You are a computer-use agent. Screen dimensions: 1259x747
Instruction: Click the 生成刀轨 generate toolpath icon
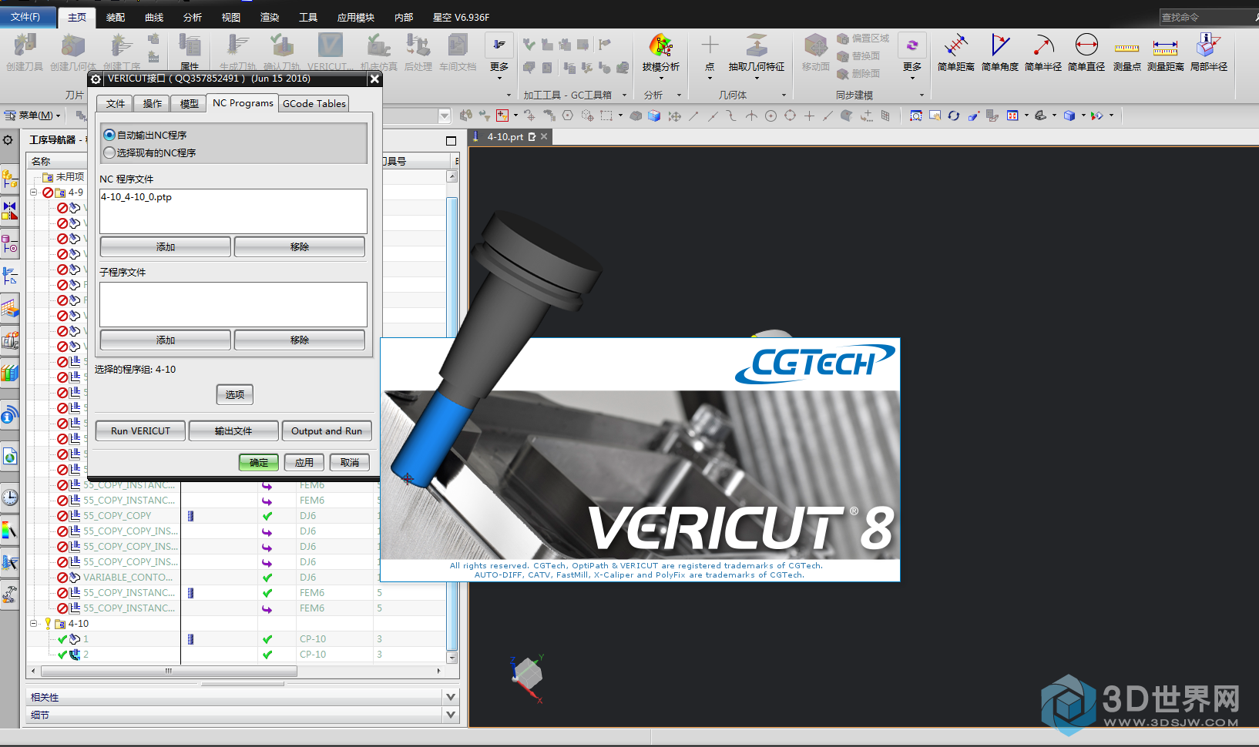(237, 52)
